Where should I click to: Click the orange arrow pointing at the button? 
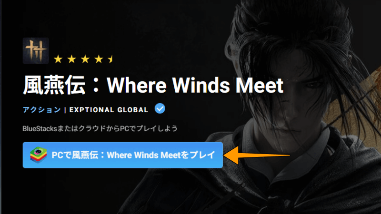pos(256,156)
